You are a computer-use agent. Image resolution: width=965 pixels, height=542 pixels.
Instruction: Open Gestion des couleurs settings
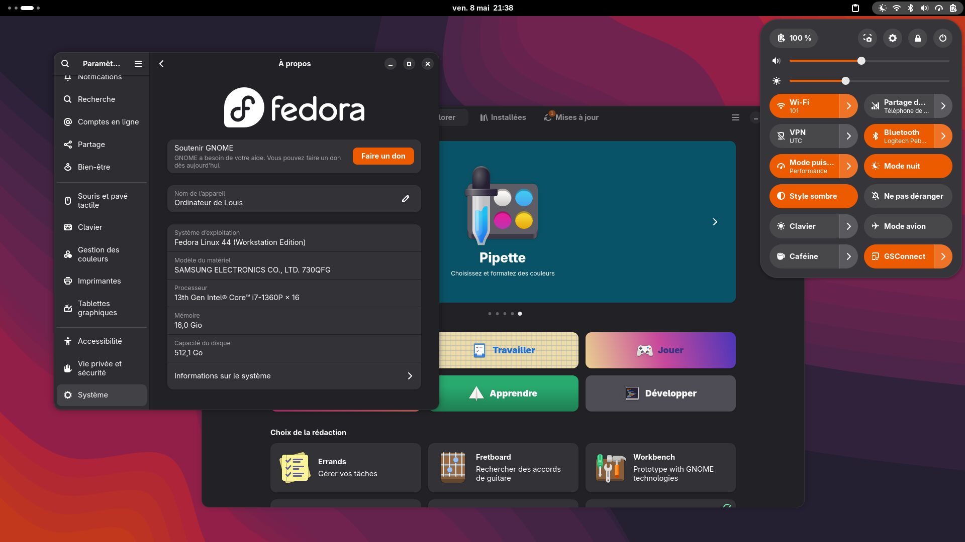coord(102,254)
